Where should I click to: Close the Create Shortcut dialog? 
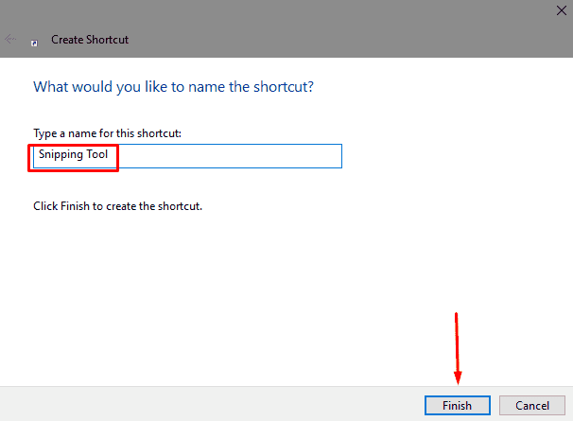562,10
